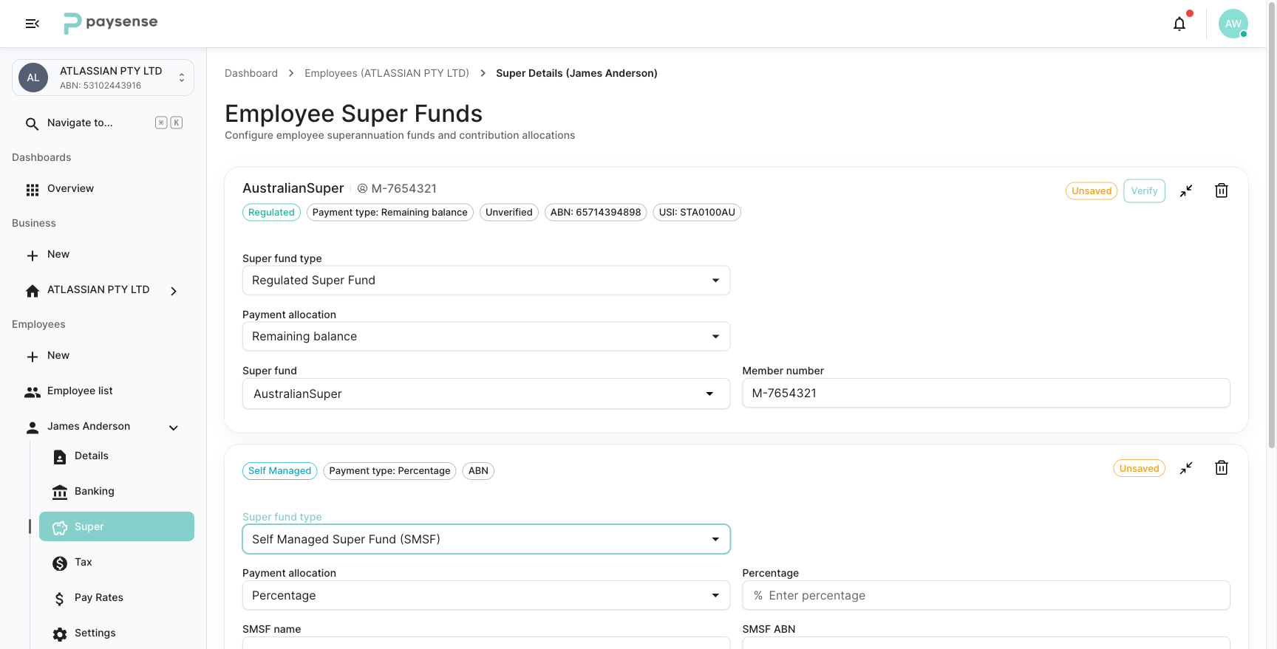Image resolution: width=1277 pixels, height=649 pixels.
Task: Click the Regulated tag
Action: tap(271, 213)
